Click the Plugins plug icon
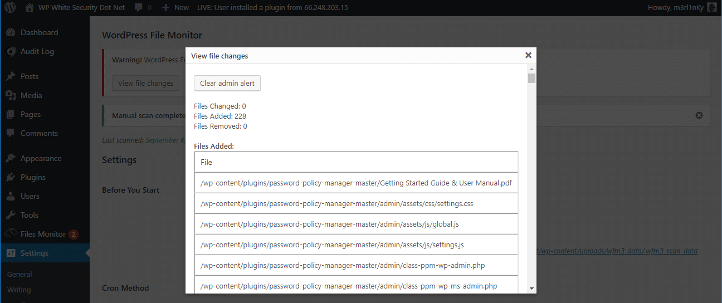Image resolution: width=722 pixels, height=303 pixels. 11,177
